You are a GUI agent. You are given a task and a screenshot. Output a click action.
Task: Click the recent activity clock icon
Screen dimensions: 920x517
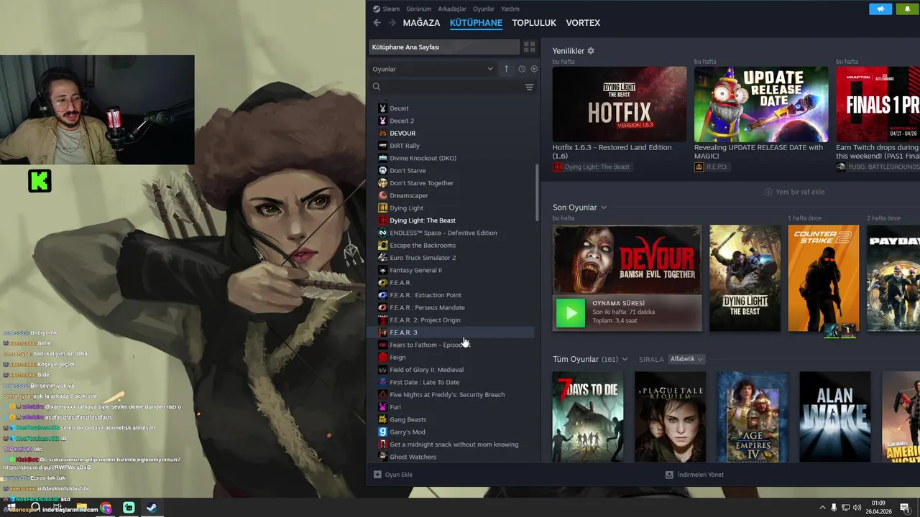pos(522,69)
